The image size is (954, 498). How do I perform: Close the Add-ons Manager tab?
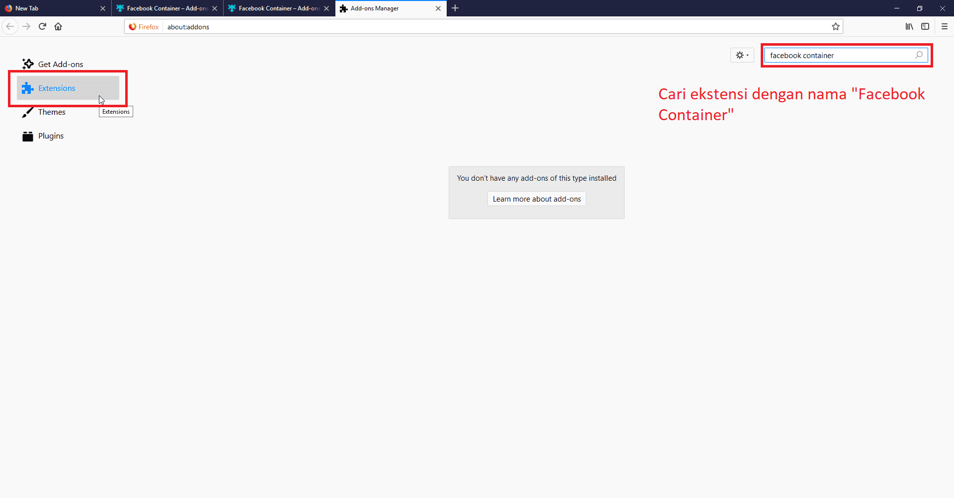pos(438,8)
